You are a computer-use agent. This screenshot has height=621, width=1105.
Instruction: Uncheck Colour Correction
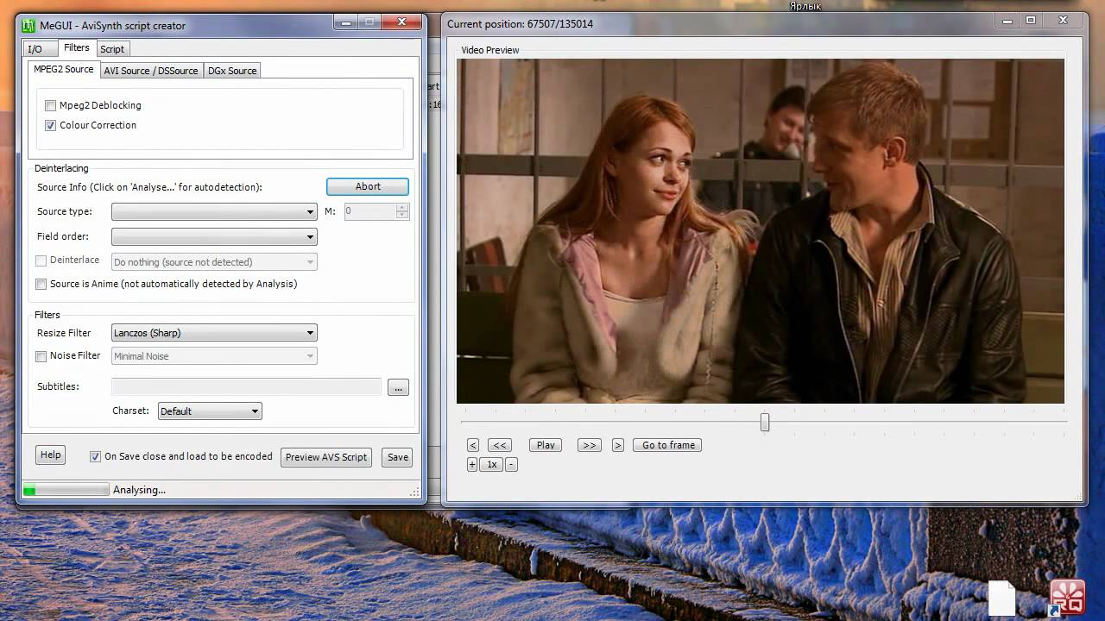click(51, 125)
